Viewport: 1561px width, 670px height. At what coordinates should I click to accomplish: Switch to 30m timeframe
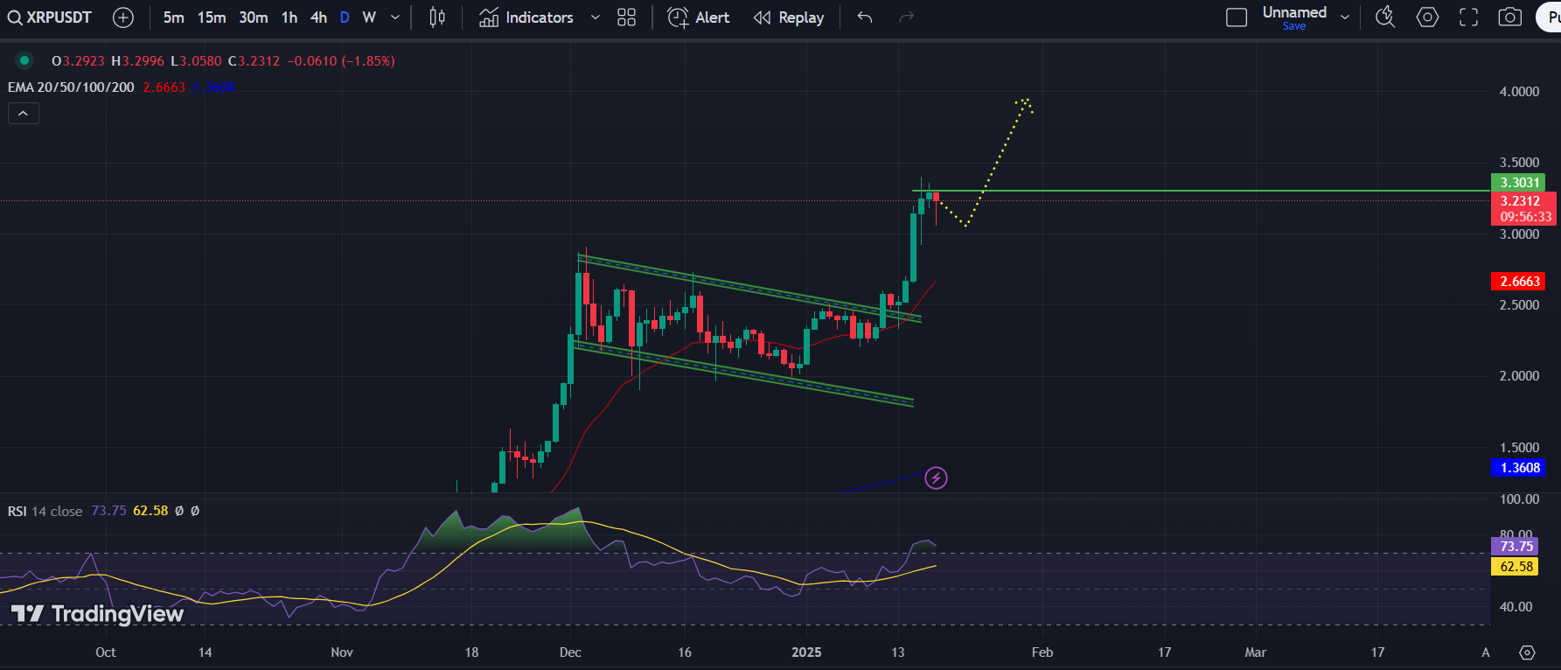[x=254, y=17]
